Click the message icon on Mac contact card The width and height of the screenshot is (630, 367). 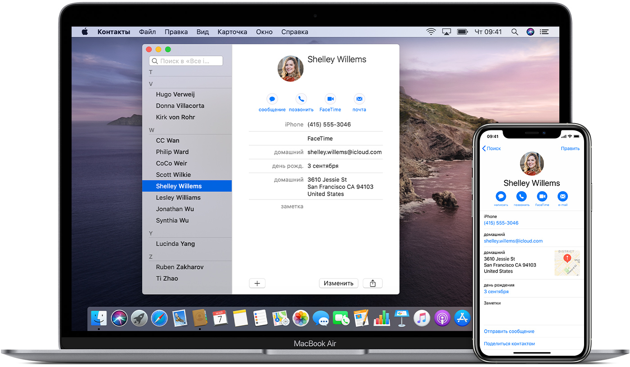(272, 99)
